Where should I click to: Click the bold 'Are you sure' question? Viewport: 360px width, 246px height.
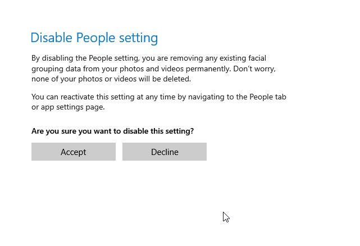(x=55, y=131)
